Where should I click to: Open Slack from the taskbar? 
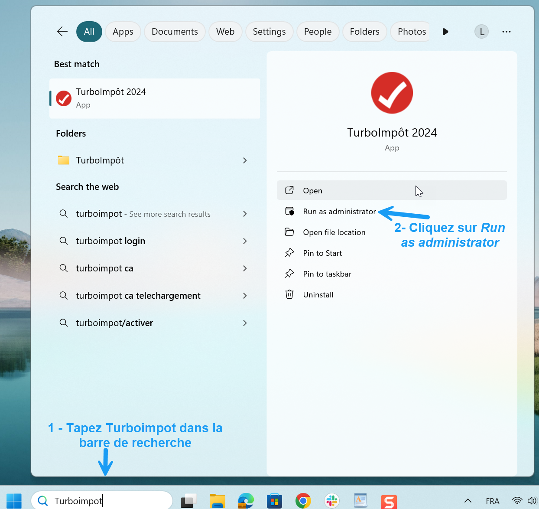click(332, 501)
